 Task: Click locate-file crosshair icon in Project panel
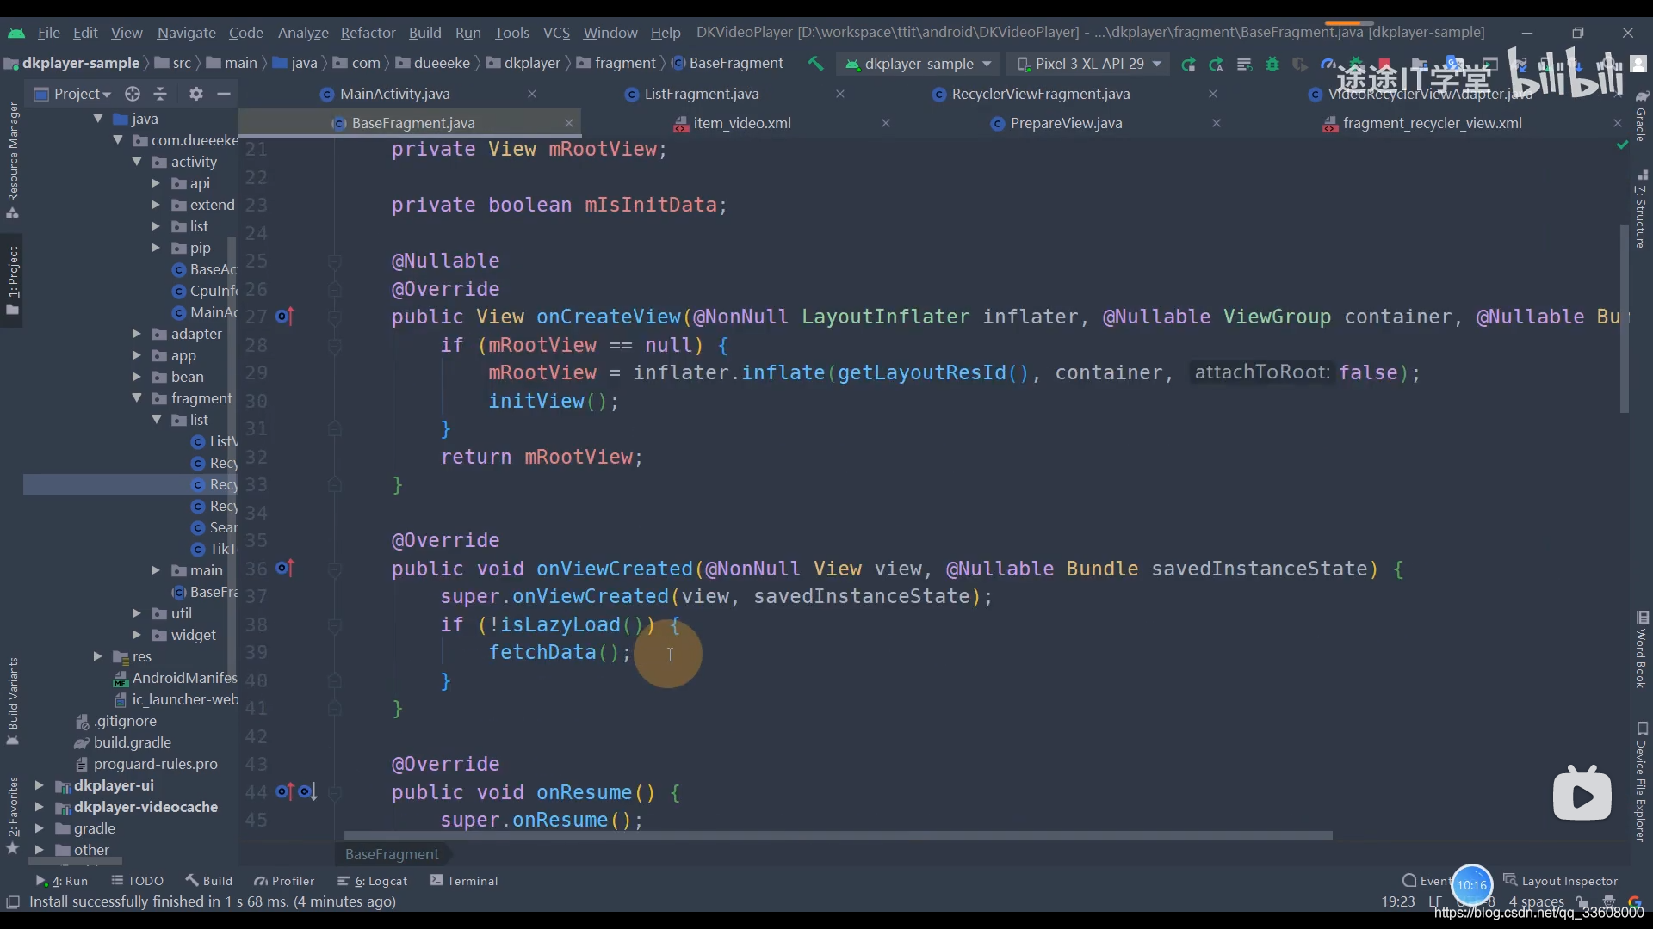click(132, 94)
